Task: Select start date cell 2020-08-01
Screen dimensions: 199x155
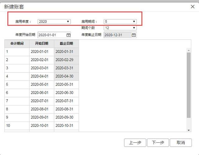Action: (x=42, y=109)
